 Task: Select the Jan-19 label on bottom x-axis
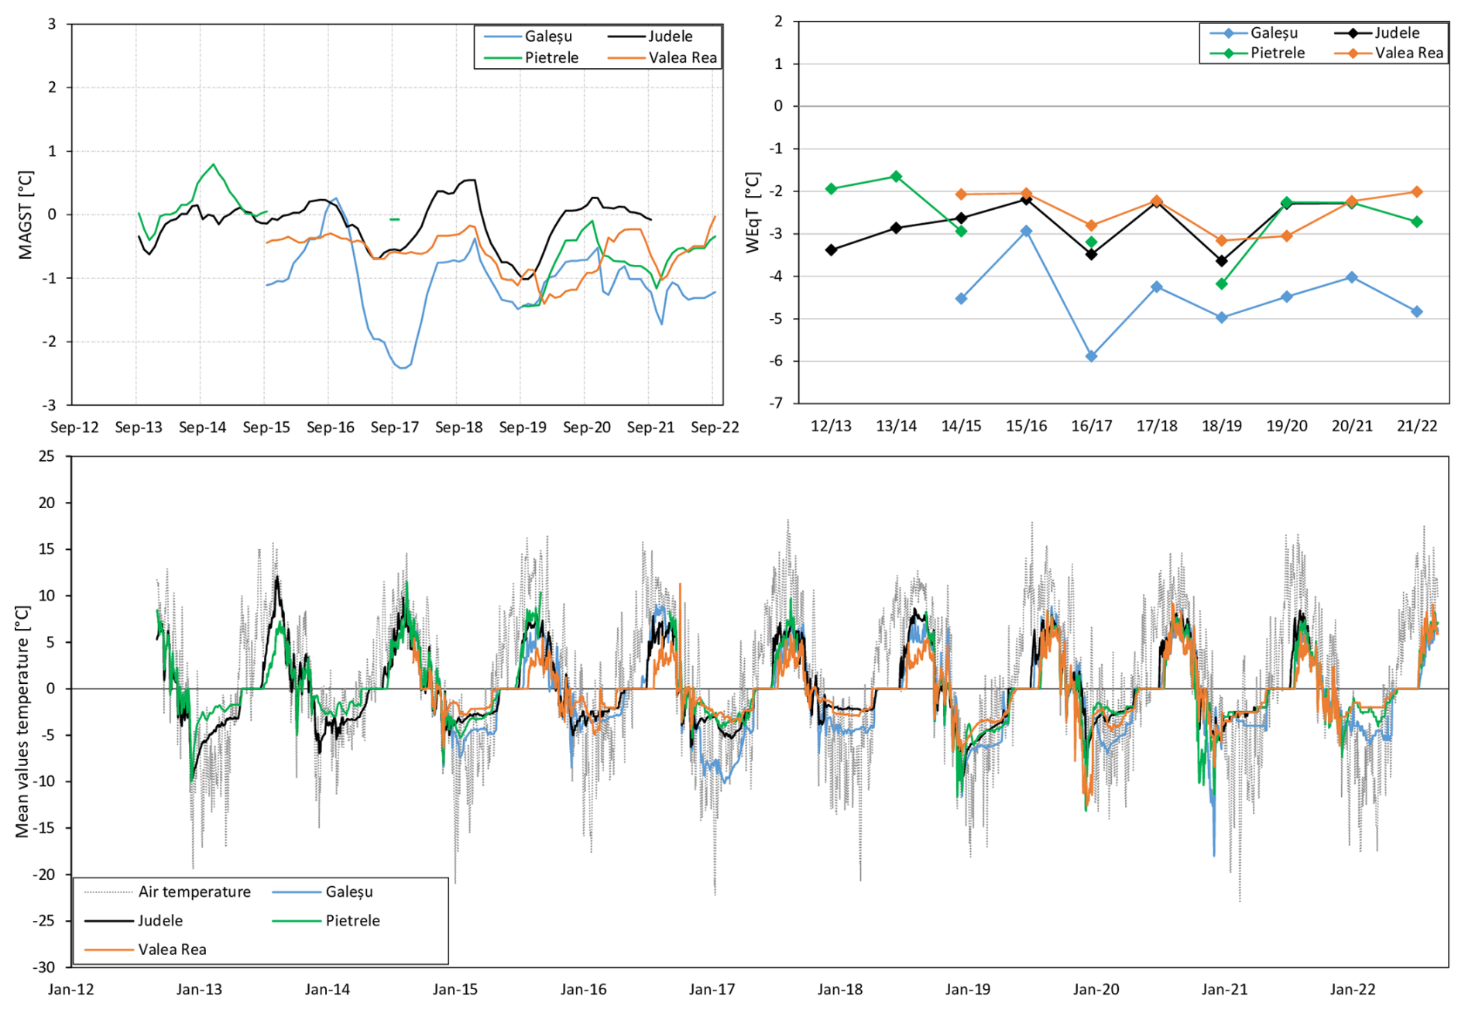click(x=967, y=989)
